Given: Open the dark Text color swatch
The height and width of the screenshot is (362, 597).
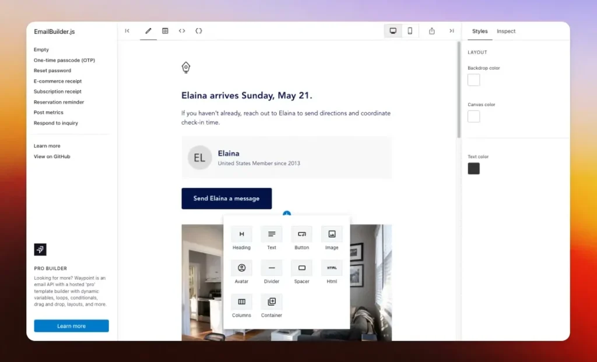Looking at the screenshot, I should 473,169.
